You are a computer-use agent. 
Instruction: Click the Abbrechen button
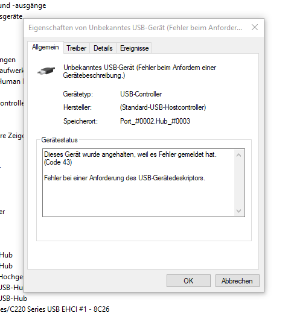[237, 280]
